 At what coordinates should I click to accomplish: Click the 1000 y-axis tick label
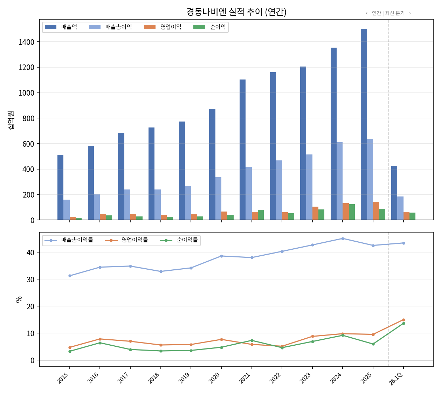click(x=27, y=93)
